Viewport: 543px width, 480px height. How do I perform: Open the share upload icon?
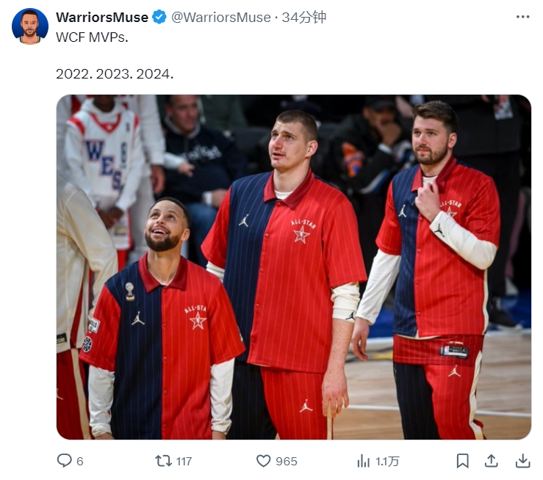(491, 461)
